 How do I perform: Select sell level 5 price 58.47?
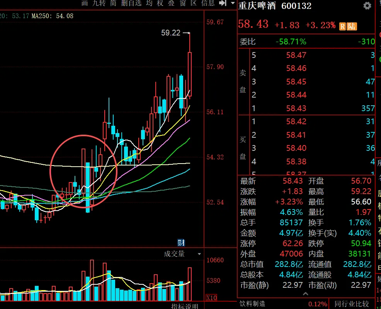[x=296, y=55]
